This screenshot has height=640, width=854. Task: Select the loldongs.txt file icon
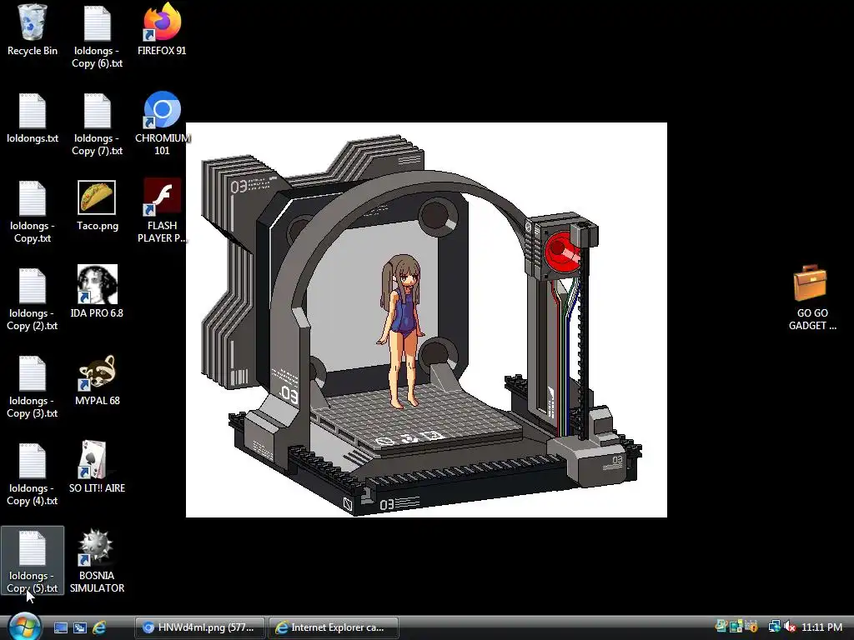[33, 118]
